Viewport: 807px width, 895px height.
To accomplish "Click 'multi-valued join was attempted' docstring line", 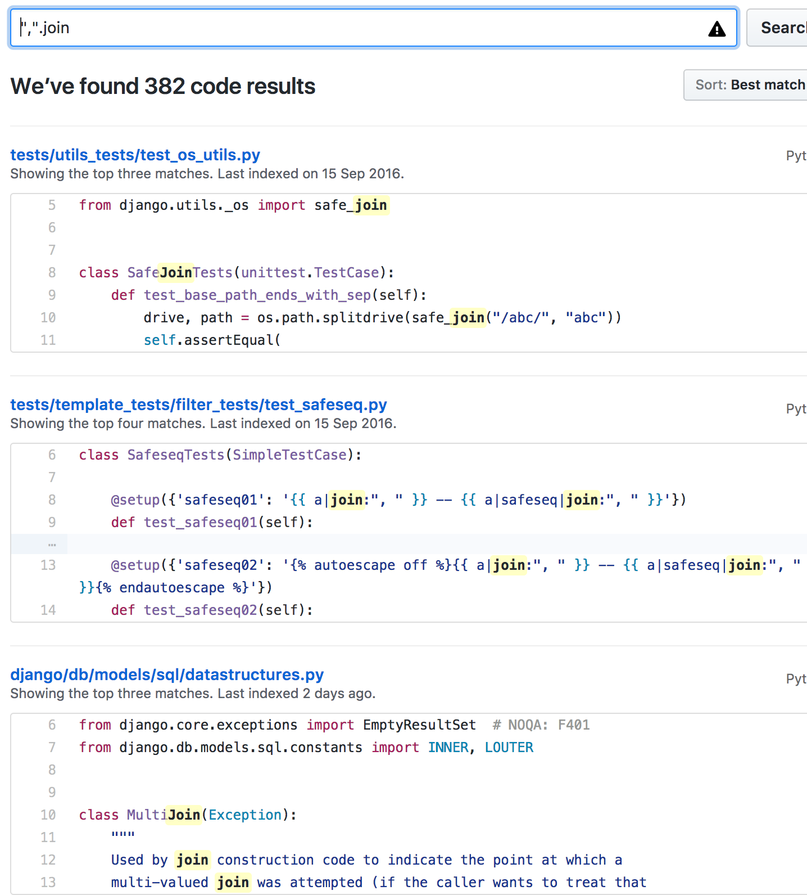I will 379,883.
